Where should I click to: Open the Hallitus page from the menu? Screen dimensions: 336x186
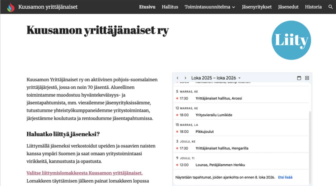click(x=170, y=7)
